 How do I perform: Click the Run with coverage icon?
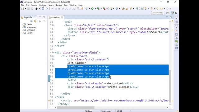pyautogui.click(x=98, y=9)
